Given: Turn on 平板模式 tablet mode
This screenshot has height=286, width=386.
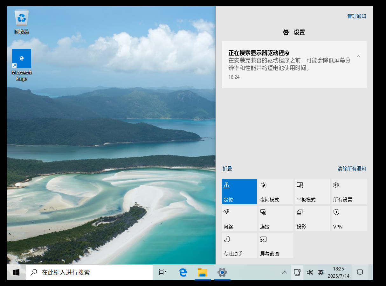Looking at the screenshot, I should tap(312, 191).
